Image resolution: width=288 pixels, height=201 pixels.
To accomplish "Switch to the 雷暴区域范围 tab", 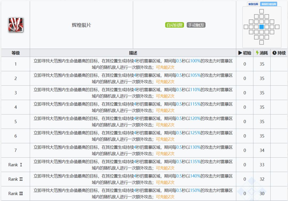I will click(269, 4).
